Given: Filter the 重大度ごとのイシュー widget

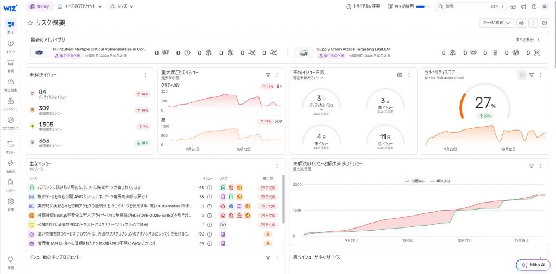Looking at the screenshot, I should click(268, 75).
